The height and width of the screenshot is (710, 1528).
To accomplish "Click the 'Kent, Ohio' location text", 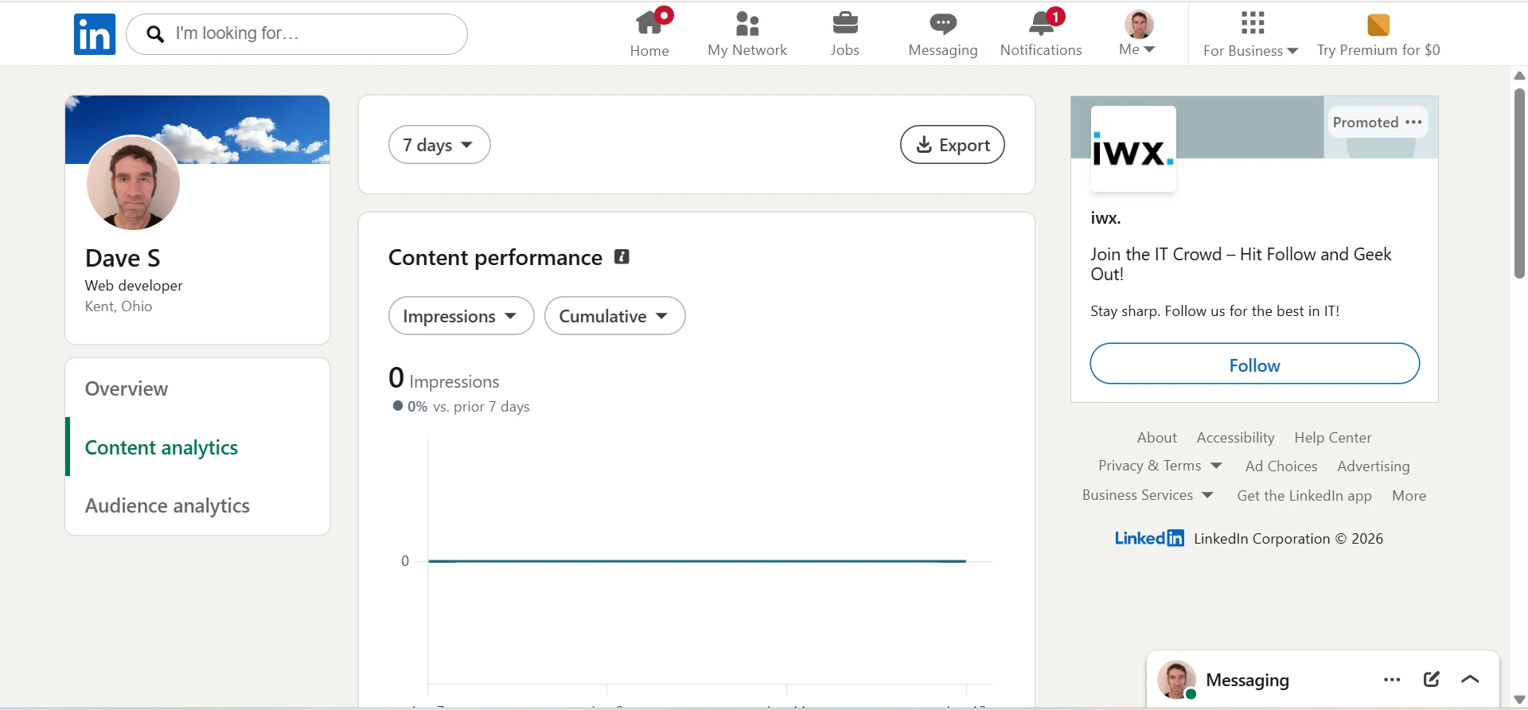I will (x=119, y=306).
